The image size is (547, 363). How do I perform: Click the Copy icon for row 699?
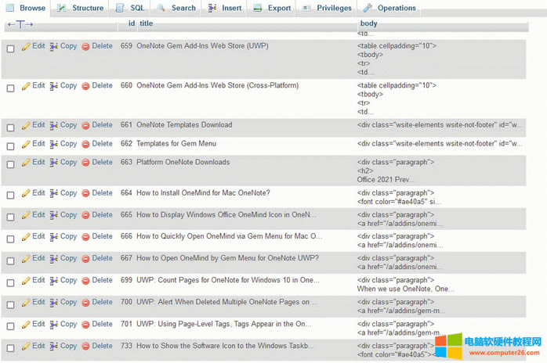pyautogui.click(x=54, y=281)
